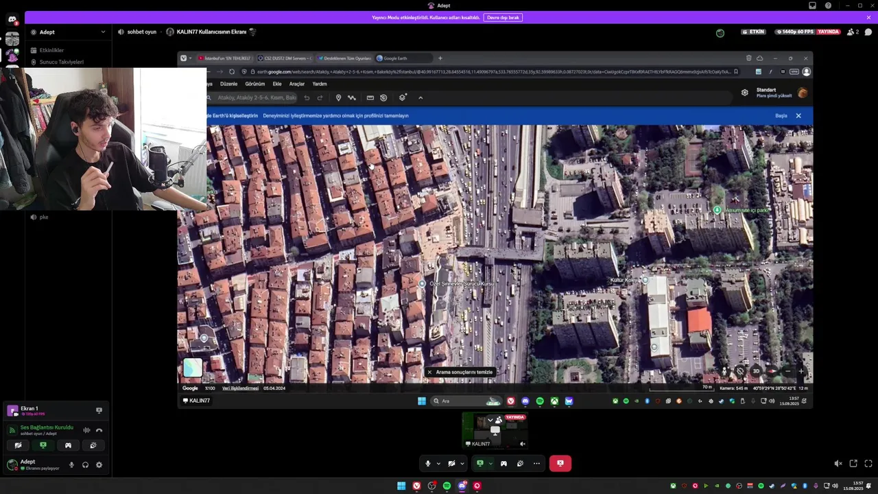Stop streaming icon beside Ekran 1
Screen dimensions: 878x494
pyautogui.click(x=99, y=410)
